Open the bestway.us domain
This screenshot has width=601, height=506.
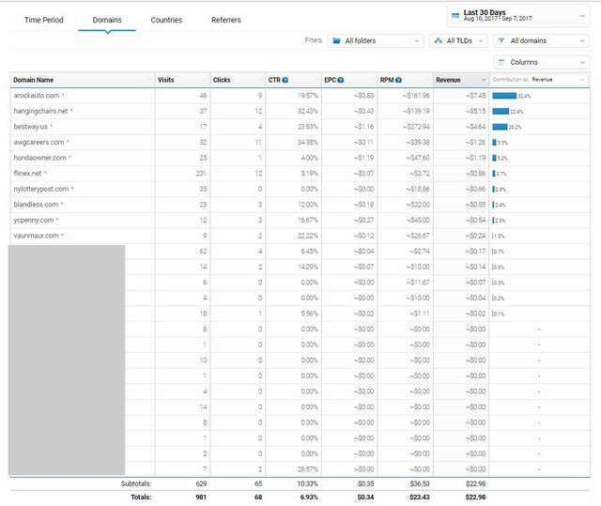pos(31,127)
